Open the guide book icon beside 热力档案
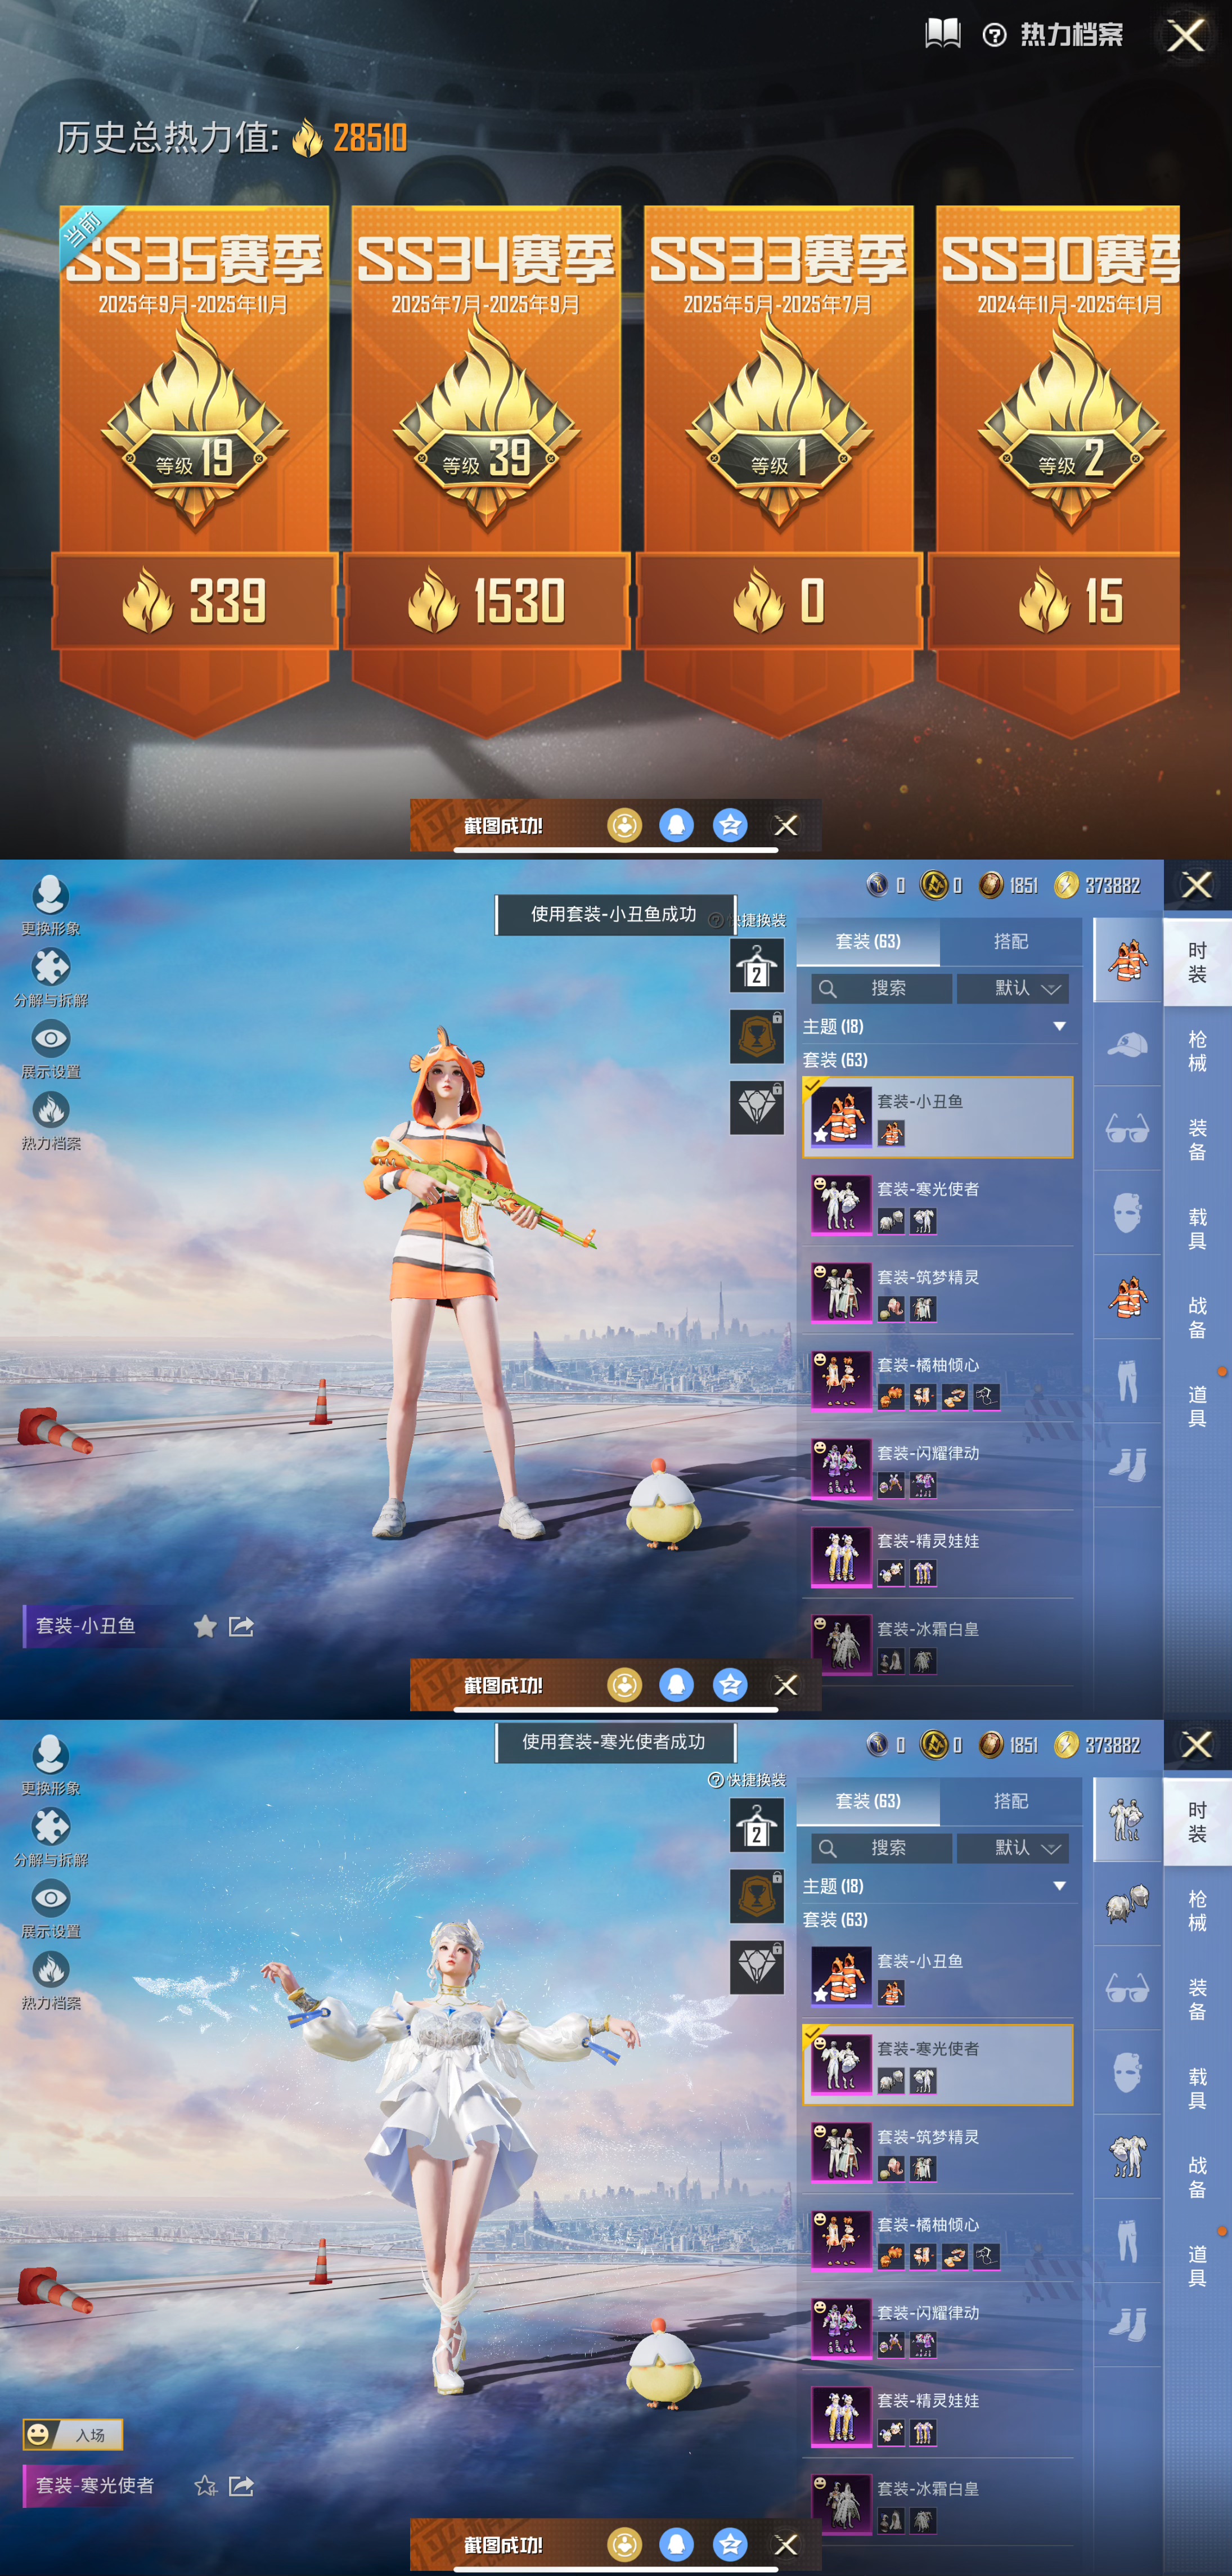Viewport: 1232px width, 2576px height. (942, 34)
